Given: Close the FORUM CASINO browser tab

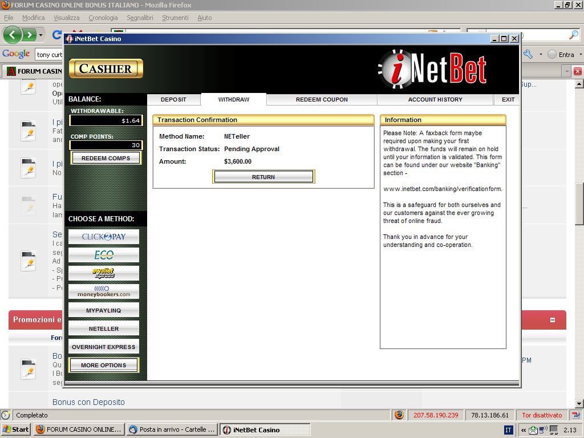Looking at the screenshot, I should coord(578,71).
